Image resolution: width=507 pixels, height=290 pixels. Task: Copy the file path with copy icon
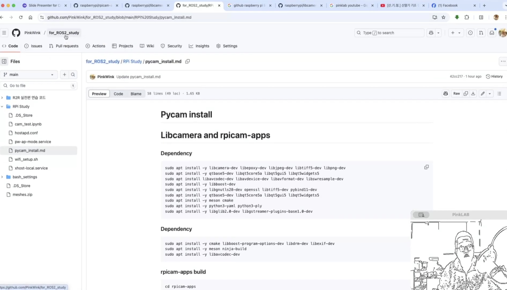coord(187,61)
